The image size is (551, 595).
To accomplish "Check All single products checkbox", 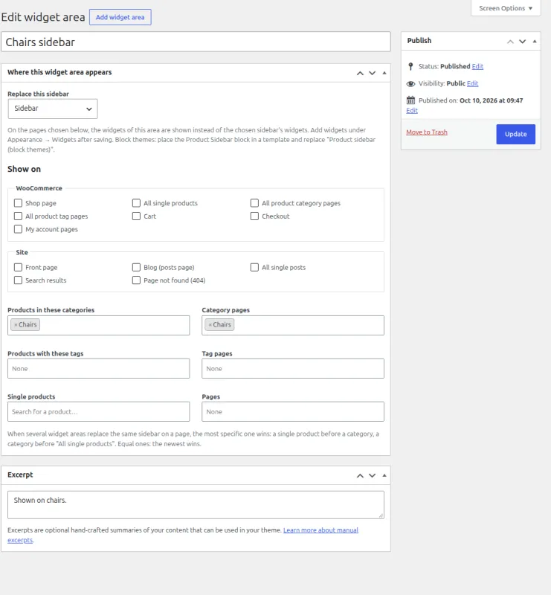I will [136, 203].
